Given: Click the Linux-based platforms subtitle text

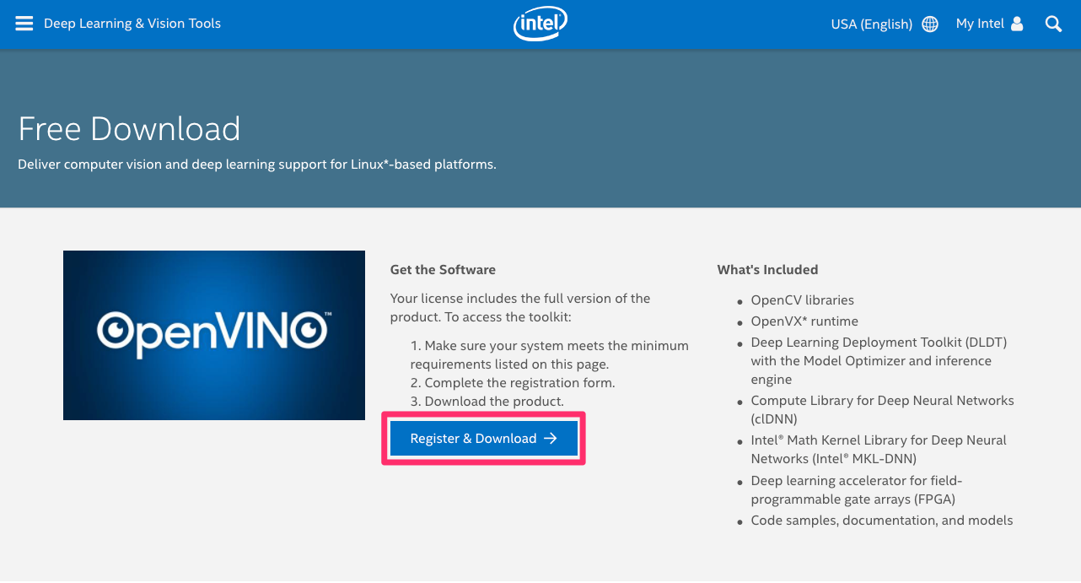Looking at the screenshot, I should (x=257, y=165).
